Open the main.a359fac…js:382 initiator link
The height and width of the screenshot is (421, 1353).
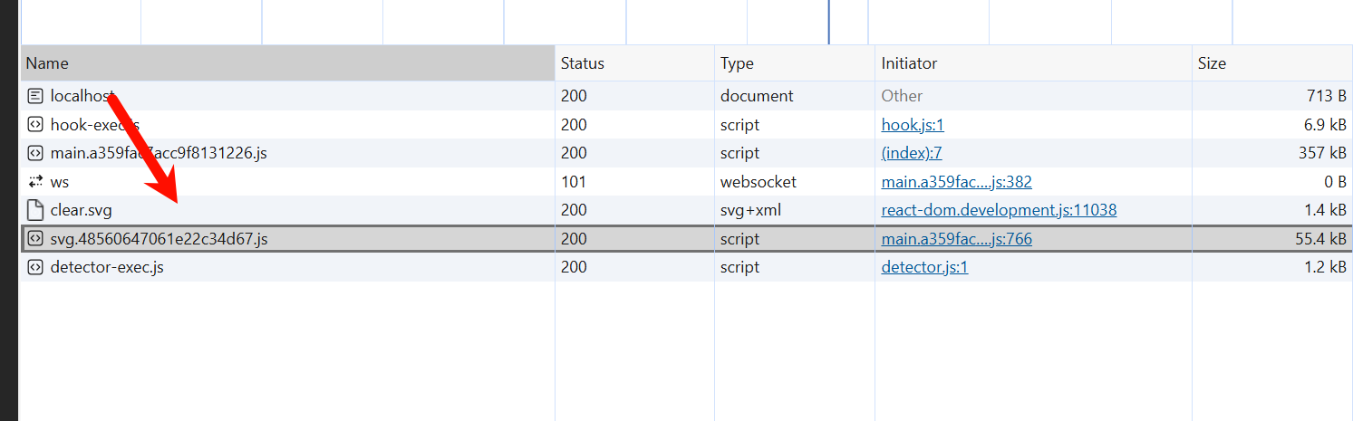(956, 182)
